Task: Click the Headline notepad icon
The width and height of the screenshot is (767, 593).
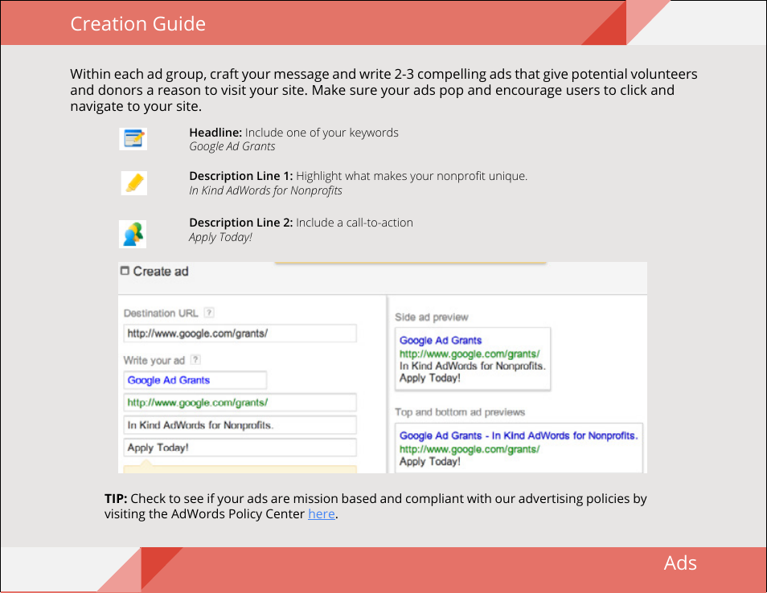Action: click(133, 139)
